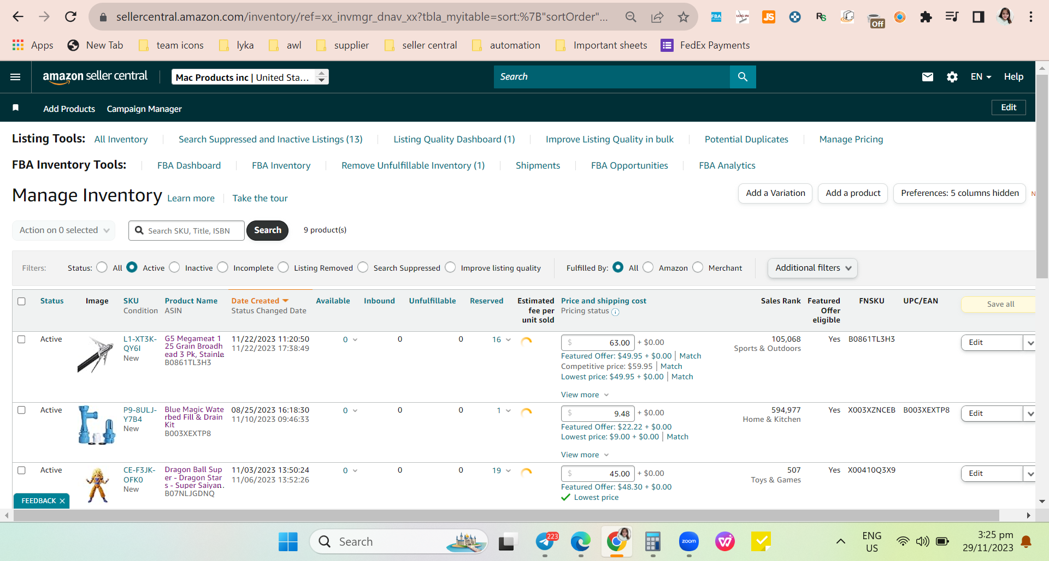Open the browser extensions puzzle icon
The width and height of the screenshot is (1049, 561).
click(x=926, y=17)
